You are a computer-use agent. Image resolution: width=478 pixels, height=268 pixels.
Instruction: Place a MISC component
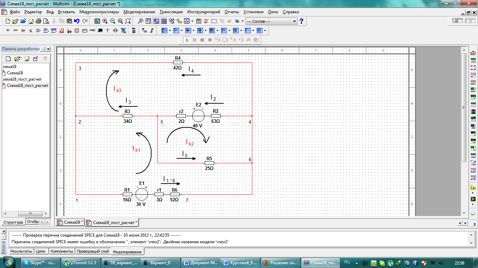(x=92, y=31)
